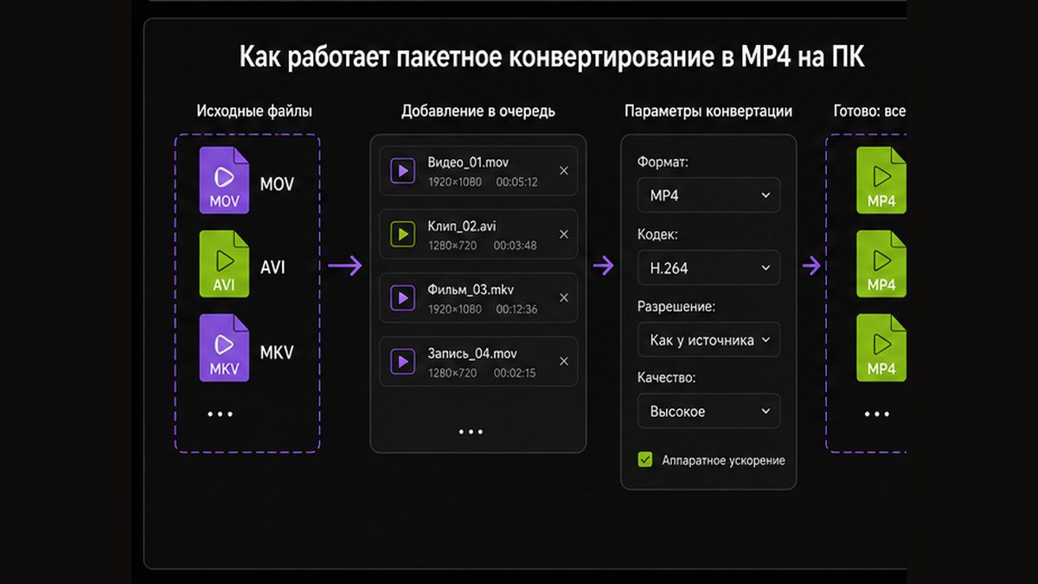
Task: Remove Видео_01.mov from the queue
Action: click(564, 170)
